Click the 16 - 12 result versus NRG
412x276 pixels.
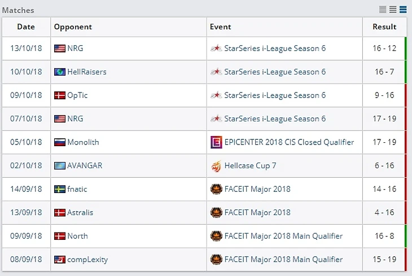click(384, 49)
